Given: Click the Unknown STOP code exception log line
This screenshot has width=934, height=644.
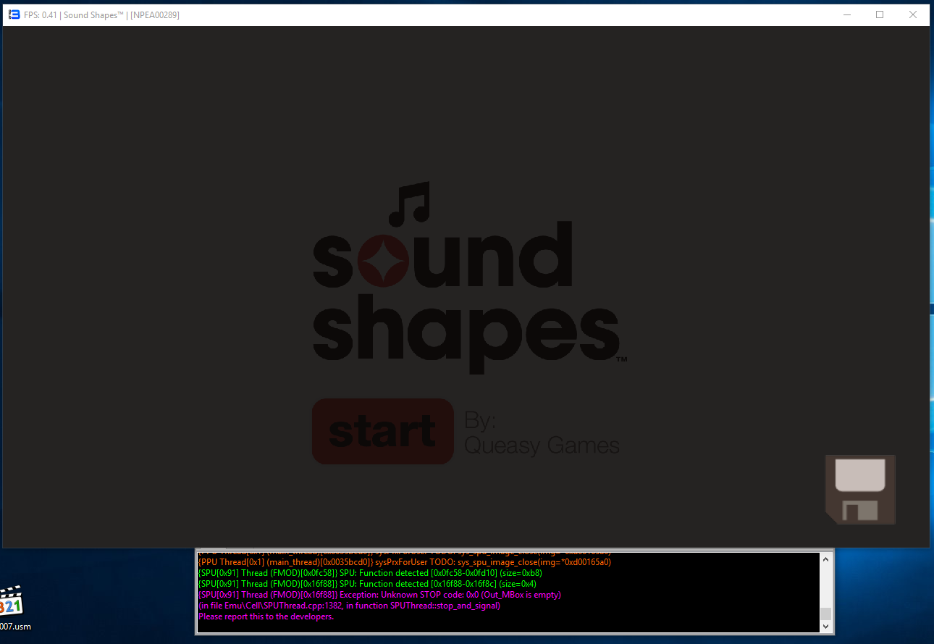Looking at the screenshot, I should [x=379, y=595].
